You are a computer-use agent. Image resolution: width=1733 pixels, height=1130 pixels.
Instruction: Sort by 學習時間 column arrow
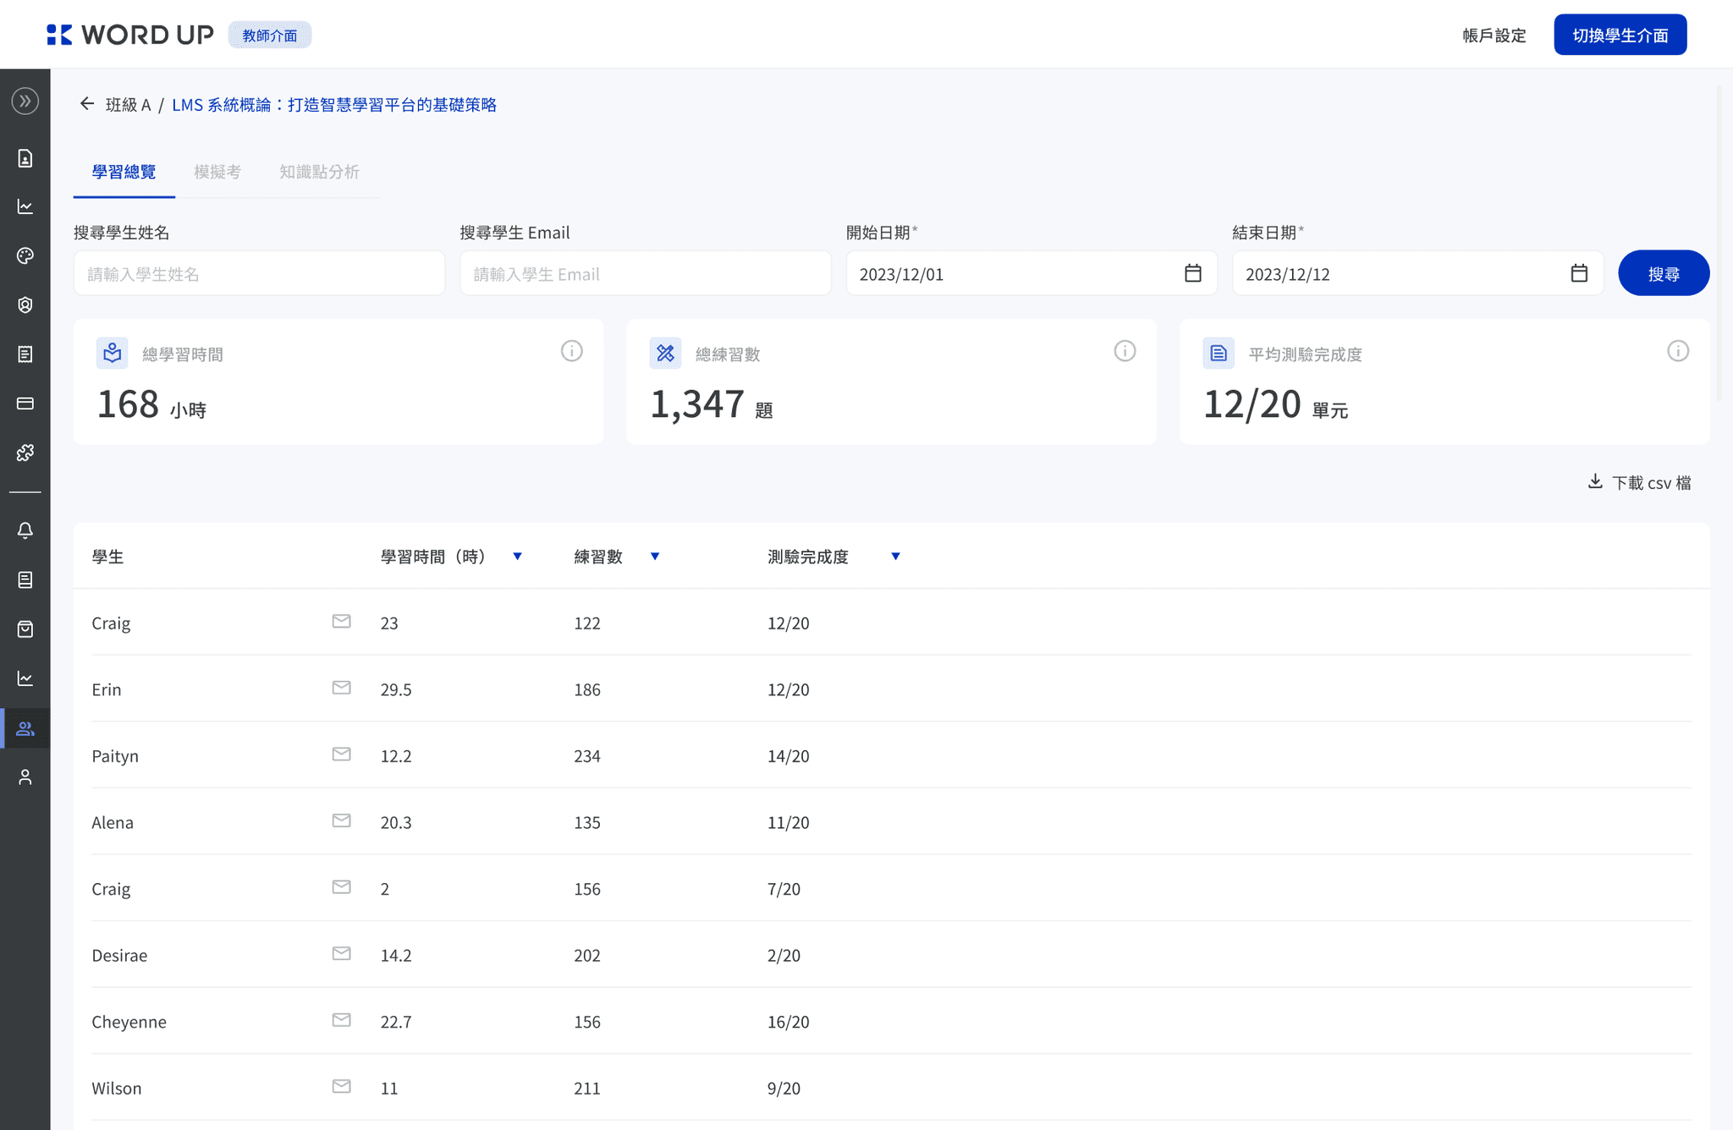517,557
